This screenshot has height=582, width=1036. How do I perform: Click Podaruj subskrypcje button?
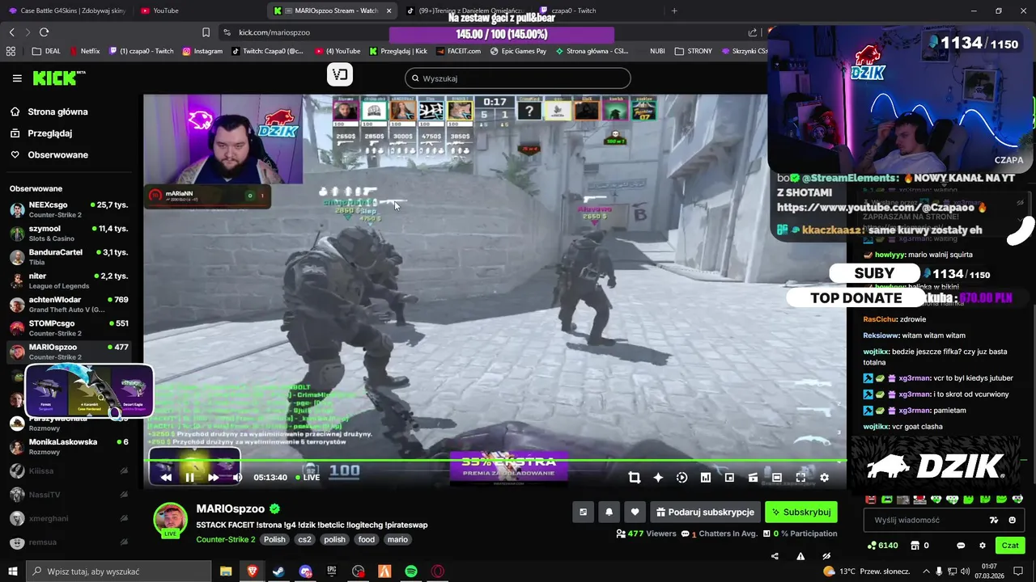click(x=705, y=512)
